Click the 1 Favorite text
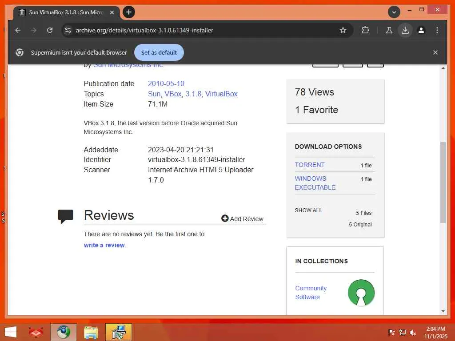455x341 pixels. (x=316, y=110)
